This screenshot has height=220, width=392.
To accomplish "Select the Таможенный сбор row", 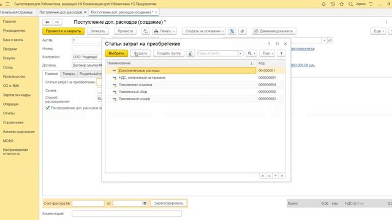I will point(195,92).
